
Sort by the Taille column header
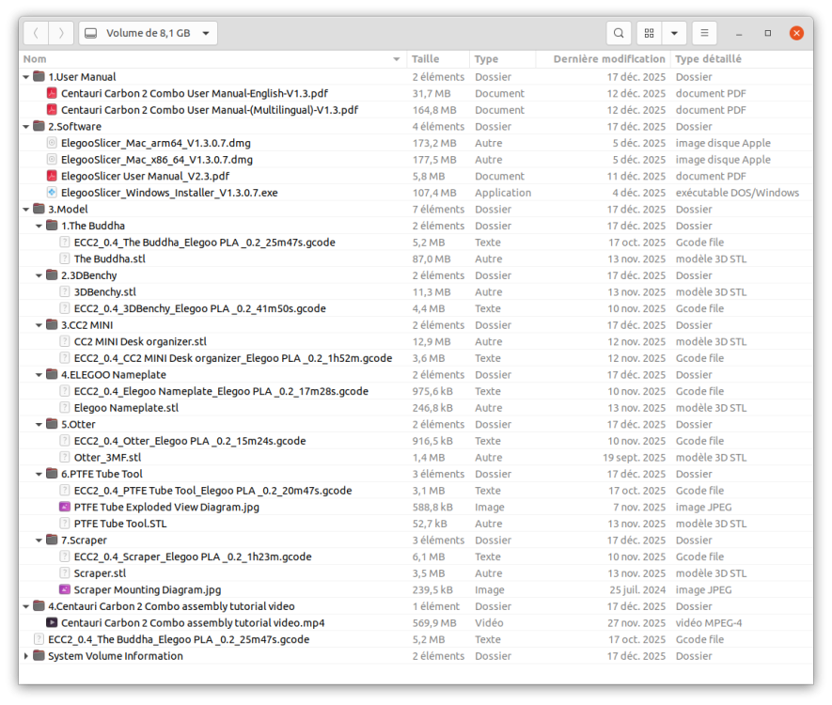point(438,59)
